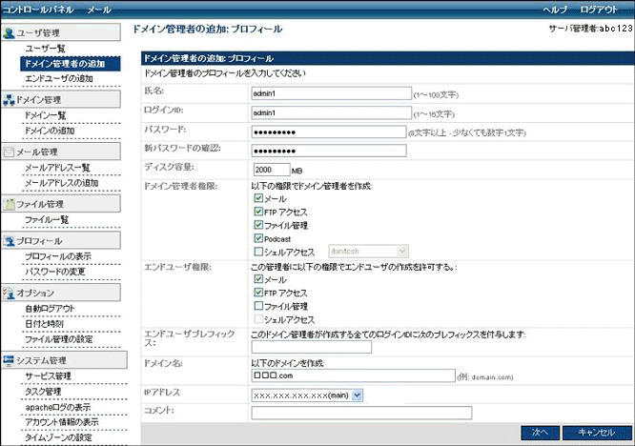Click the メール管理 envelope icon
Viewport: 635px width, 446px height.
click(x=9, y=152)
